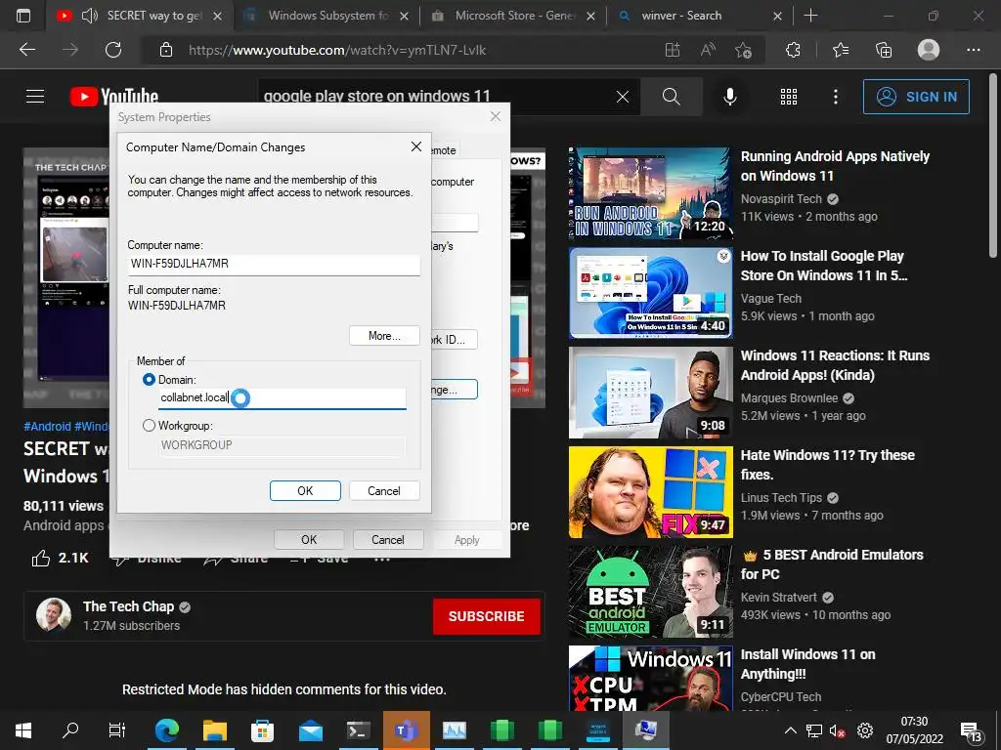This screenshot has height=750, width=1001.
Task: Click the taskbar clock showing 07:30
Action: point(914,730)
